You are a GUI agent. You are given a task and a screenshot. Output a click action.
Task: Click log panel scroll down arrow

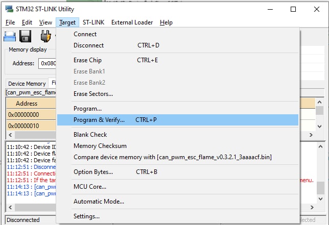[320, 199]
